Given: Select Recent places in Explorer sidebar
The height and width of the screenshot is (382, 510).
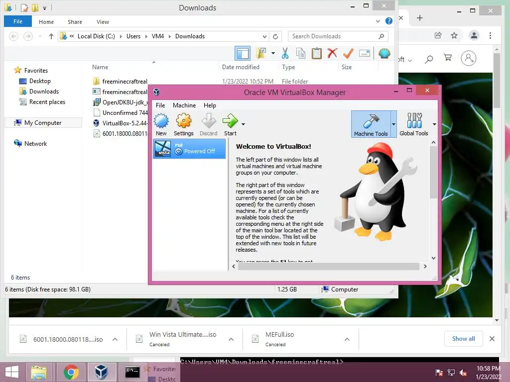Looking at the screenshot, I should (x=42, y=101).
